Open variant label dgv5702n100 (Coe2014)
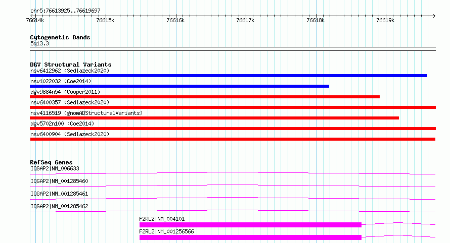450x243 pixels. point(62,124)
